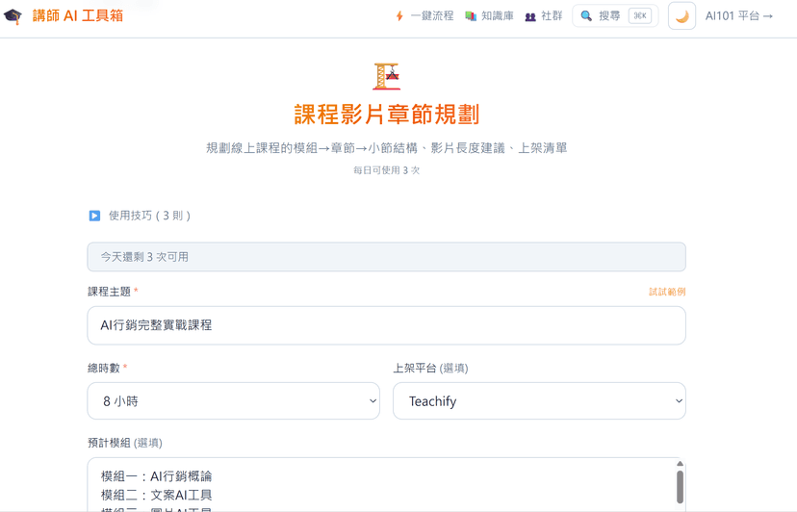The width and height of the screenshot is (797, 512).
Task: Open the 上架平台 dropdown showing Teachify
Action: point(539,401)
